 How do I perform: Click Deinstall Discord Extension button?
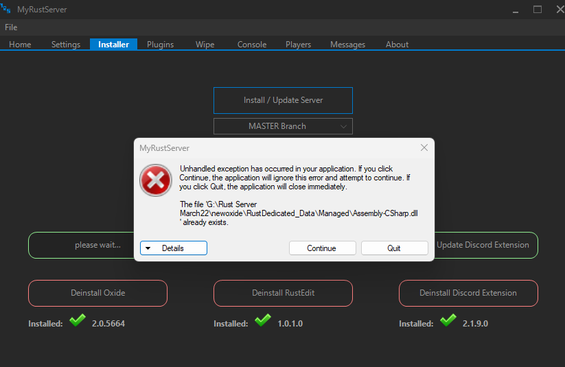(468, 293)
